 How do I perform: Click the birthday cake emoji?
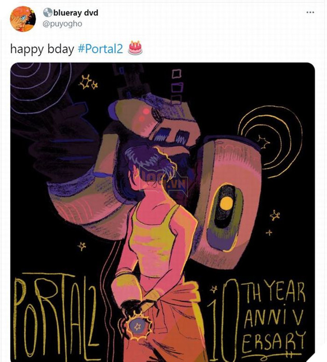(x=135, y=48)
